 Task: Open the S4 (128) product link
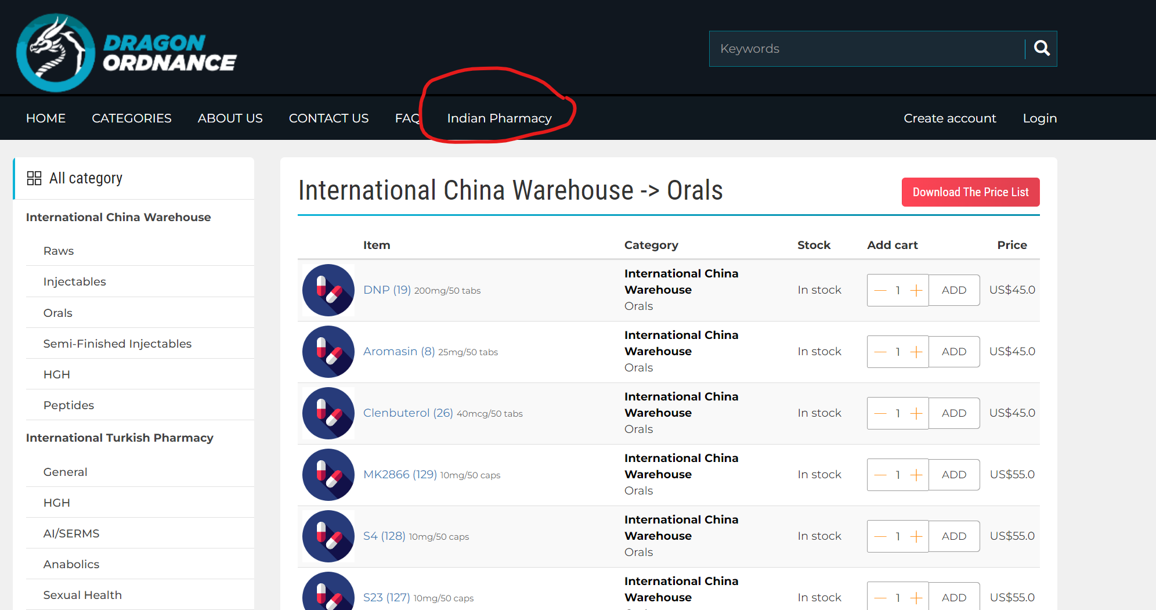384,536
